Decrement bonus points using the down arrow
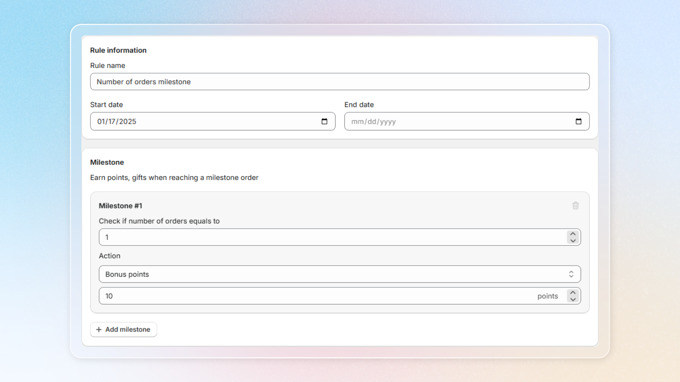Screen dimensions: 680x382 [573, 300]
